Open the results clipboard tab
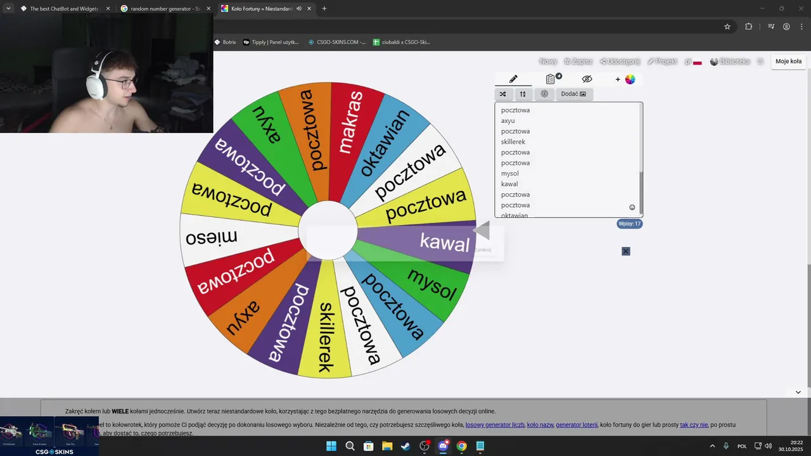Screen dimensions: 811x456 point(551,79)
